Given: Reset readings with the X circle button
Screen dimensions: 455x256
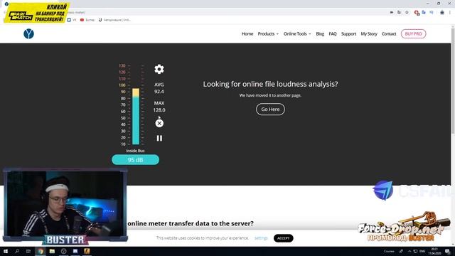Looking at the screenshot, I should pos(159,123).
